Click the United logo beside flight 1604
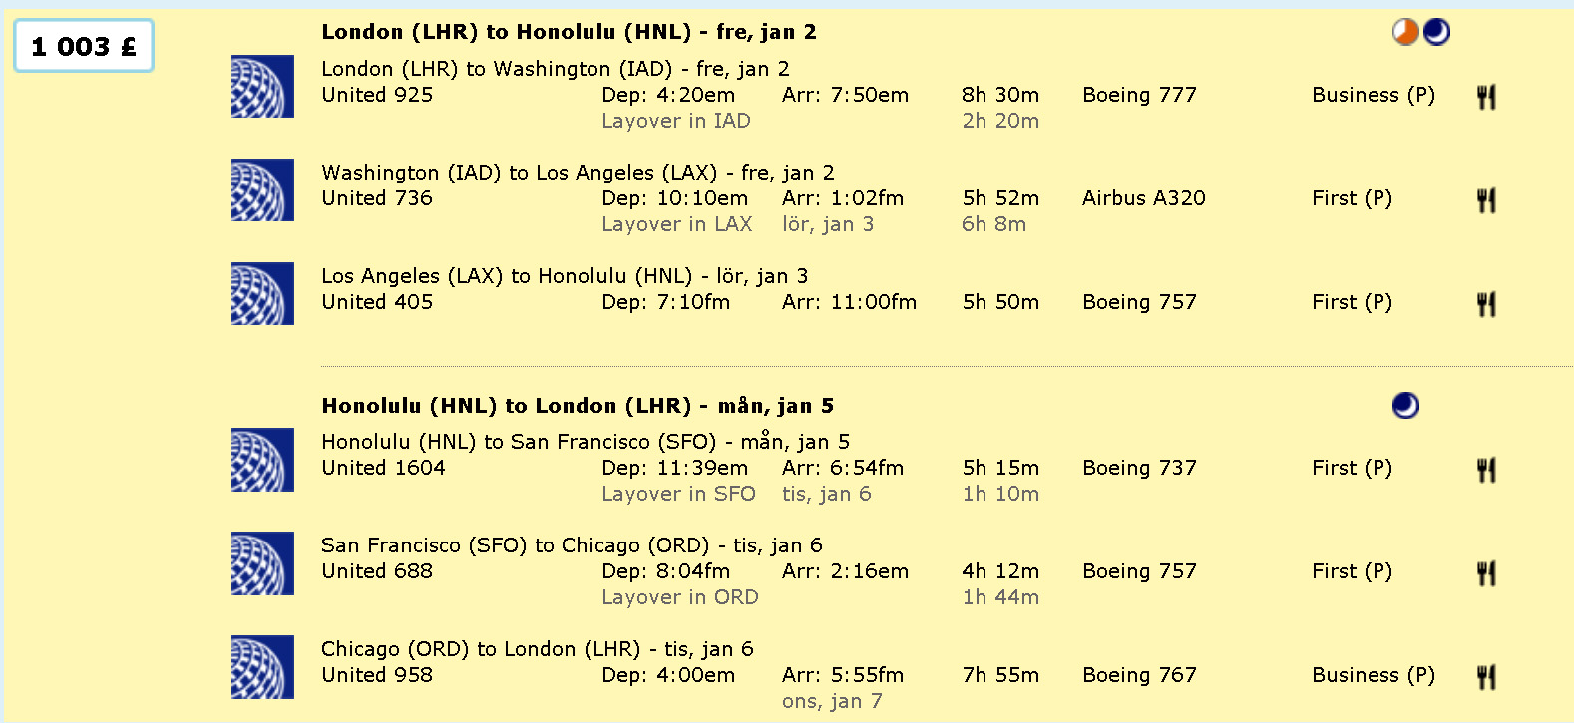This screenshot has height=723, width=1574. [262, 460]
